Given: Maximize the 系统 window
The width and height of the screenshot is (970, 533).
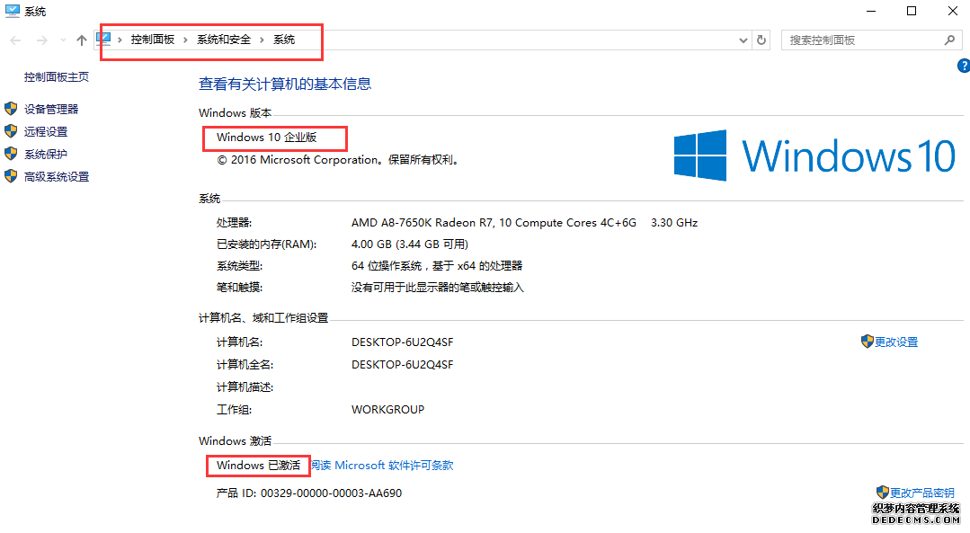Looking at the screenshot, I should click(912, 11).
